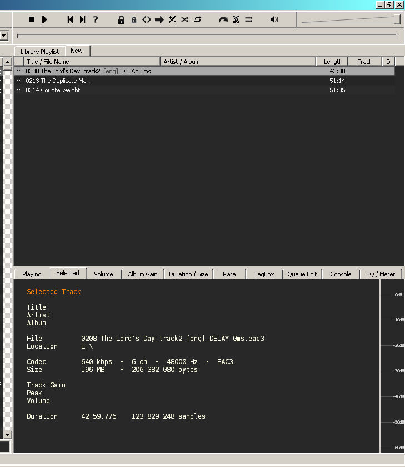This screenshot has height=467, width=405.
Task: Switch to the Library Playlist tab
Action: click(39, 52)
